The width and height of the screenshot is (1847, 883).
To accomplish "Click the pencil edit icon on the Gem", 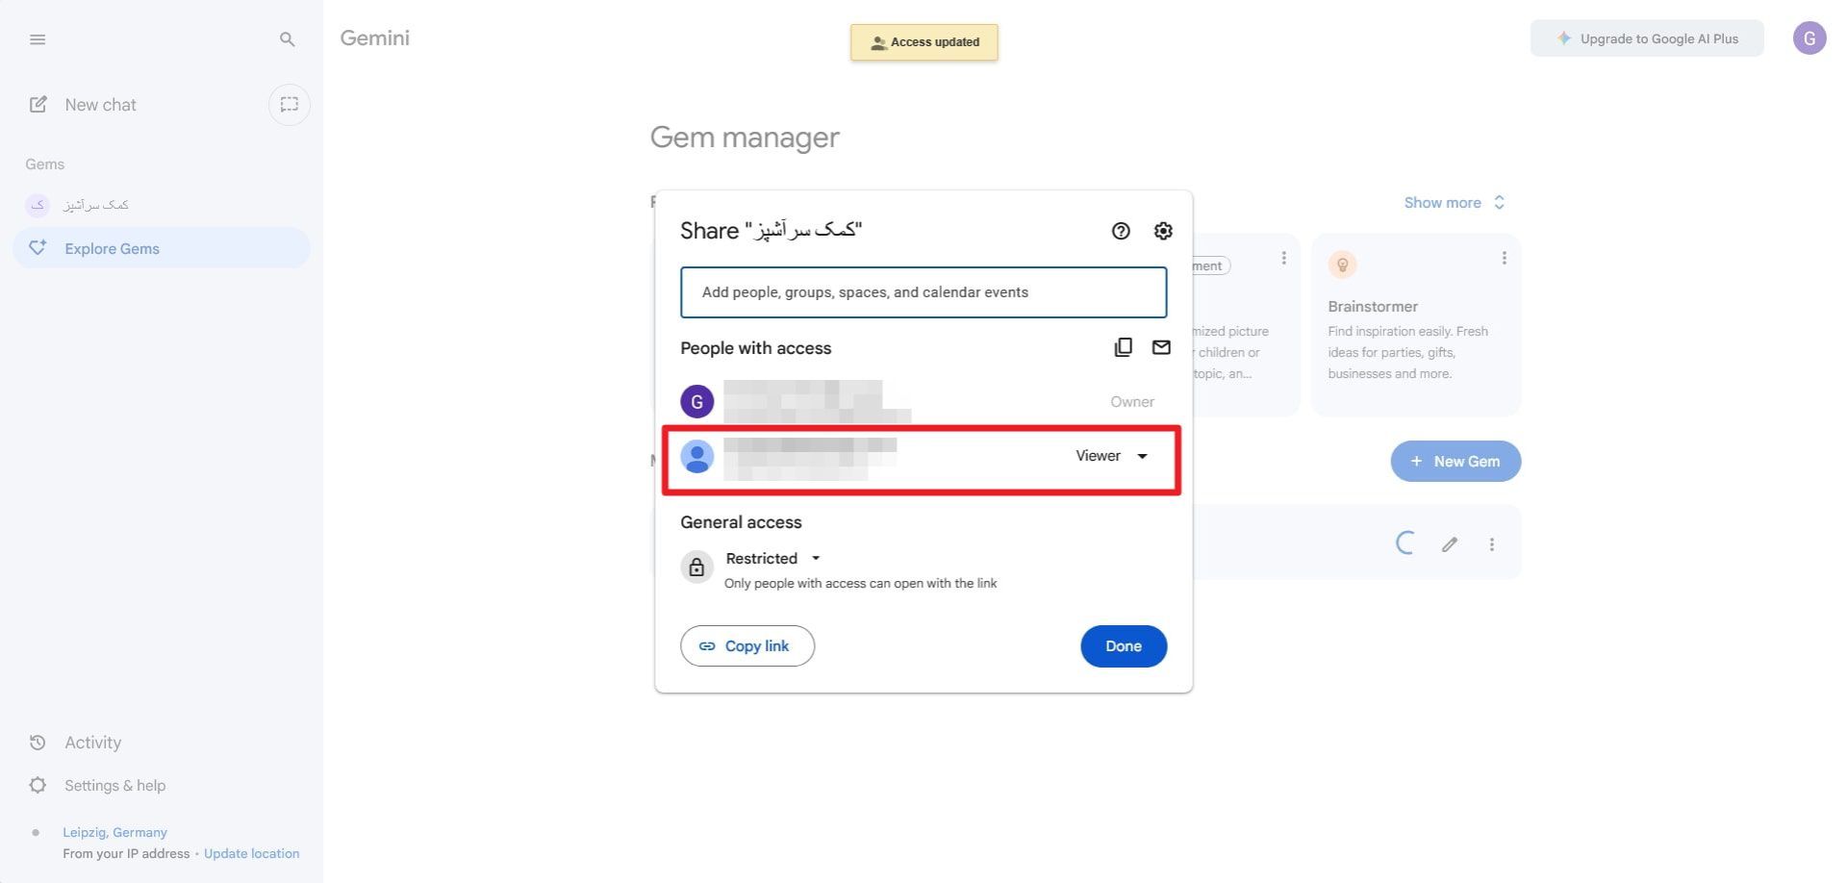I will click(1449, 543).
